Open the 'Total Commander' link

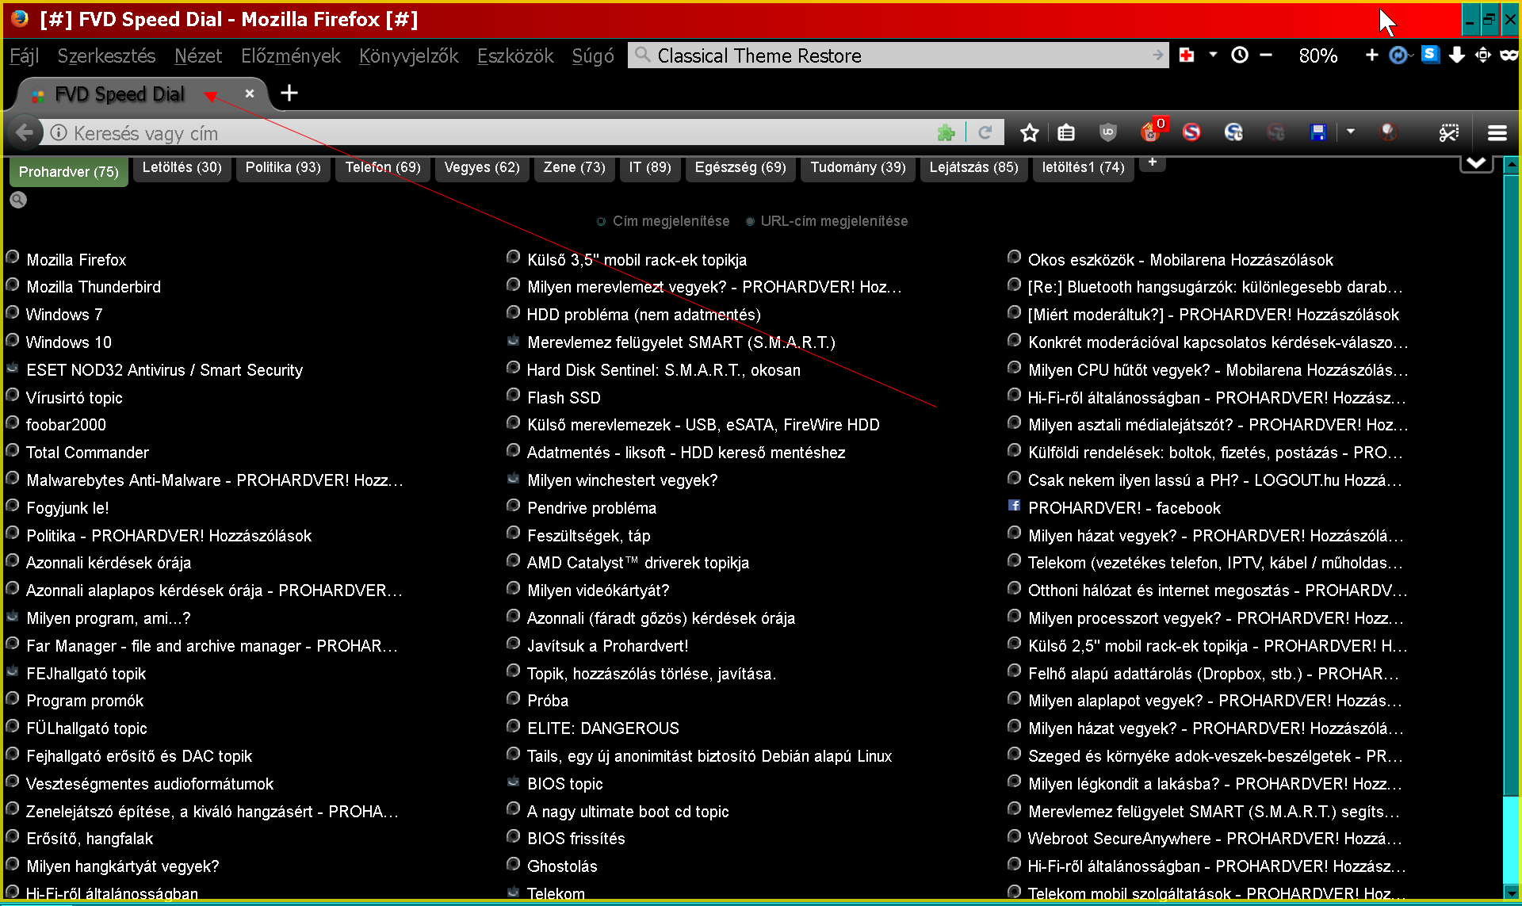pyautogui.click(x=87, y=453)
